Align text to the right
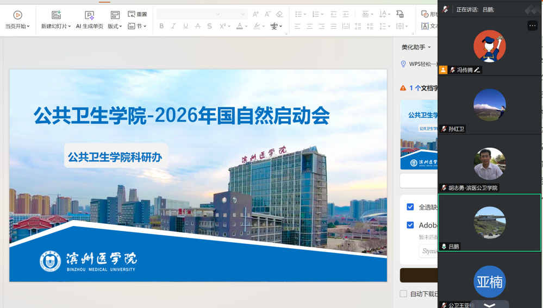The width and height of the screenshot is (543, 308). [x=322, y=26]
